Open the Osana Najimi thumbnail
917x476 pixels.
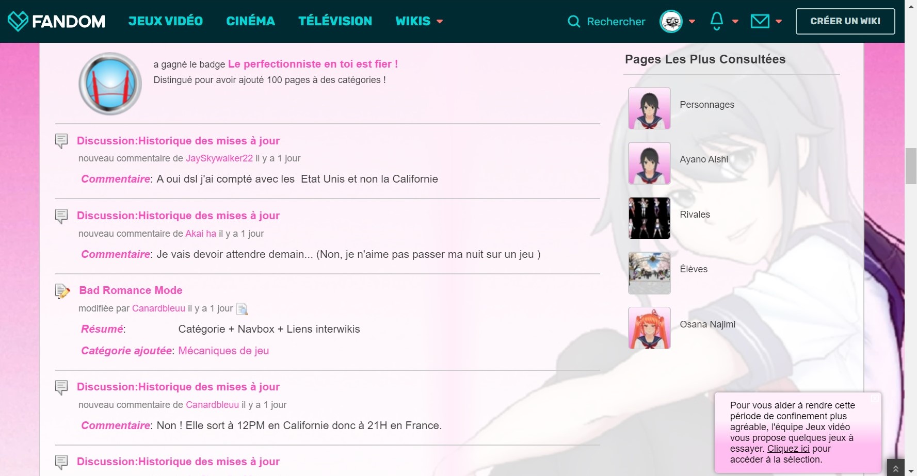click(x=649, y=328)
